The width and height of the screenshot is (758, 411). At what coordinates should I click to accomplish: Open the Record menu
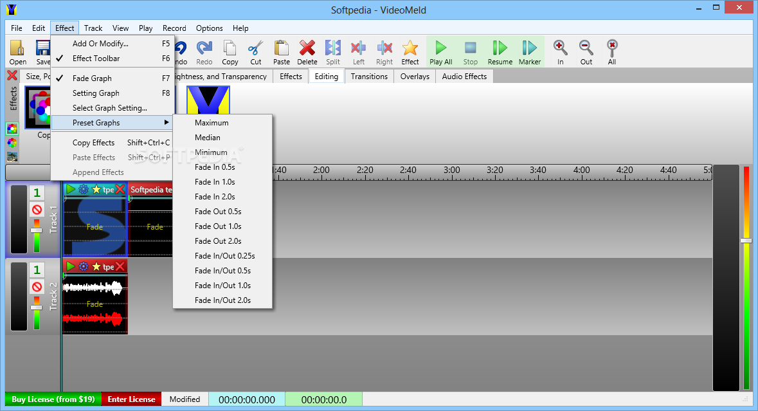(174, 28)
